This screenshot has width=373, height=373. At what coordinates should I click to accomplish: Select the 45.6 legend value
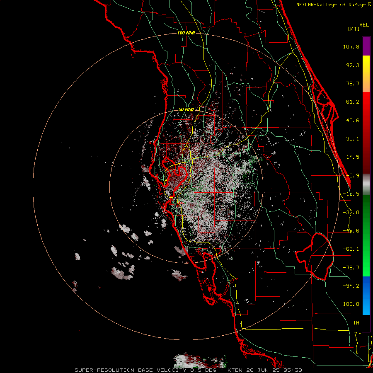(x=353, y=120)
